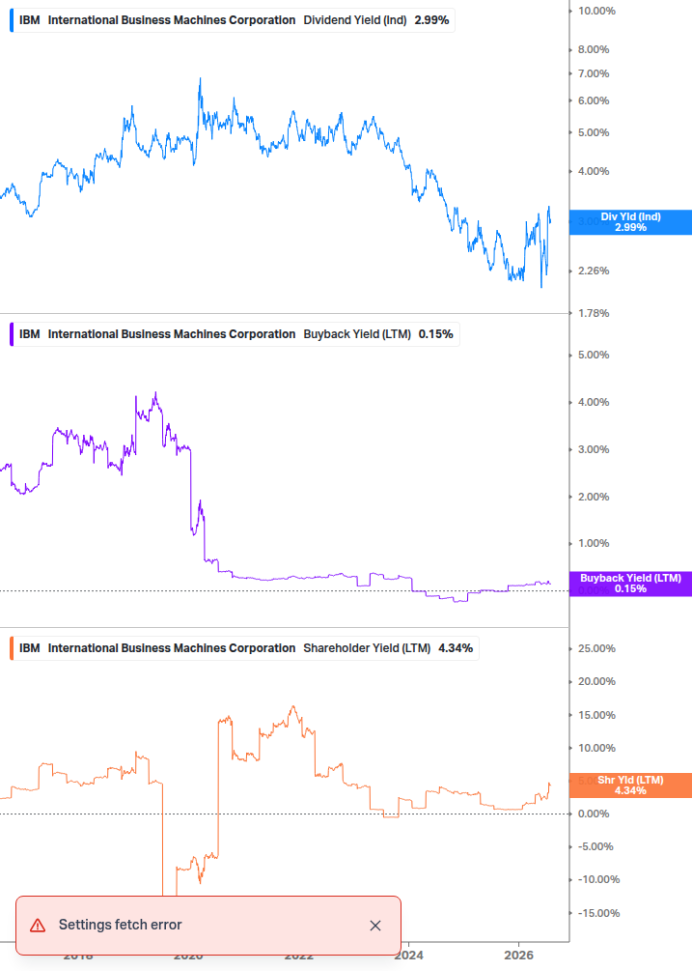Select the Buyback Yield (LTM) legend label
The width and height of the screenshot is (692, 971).
click(357, 334)
